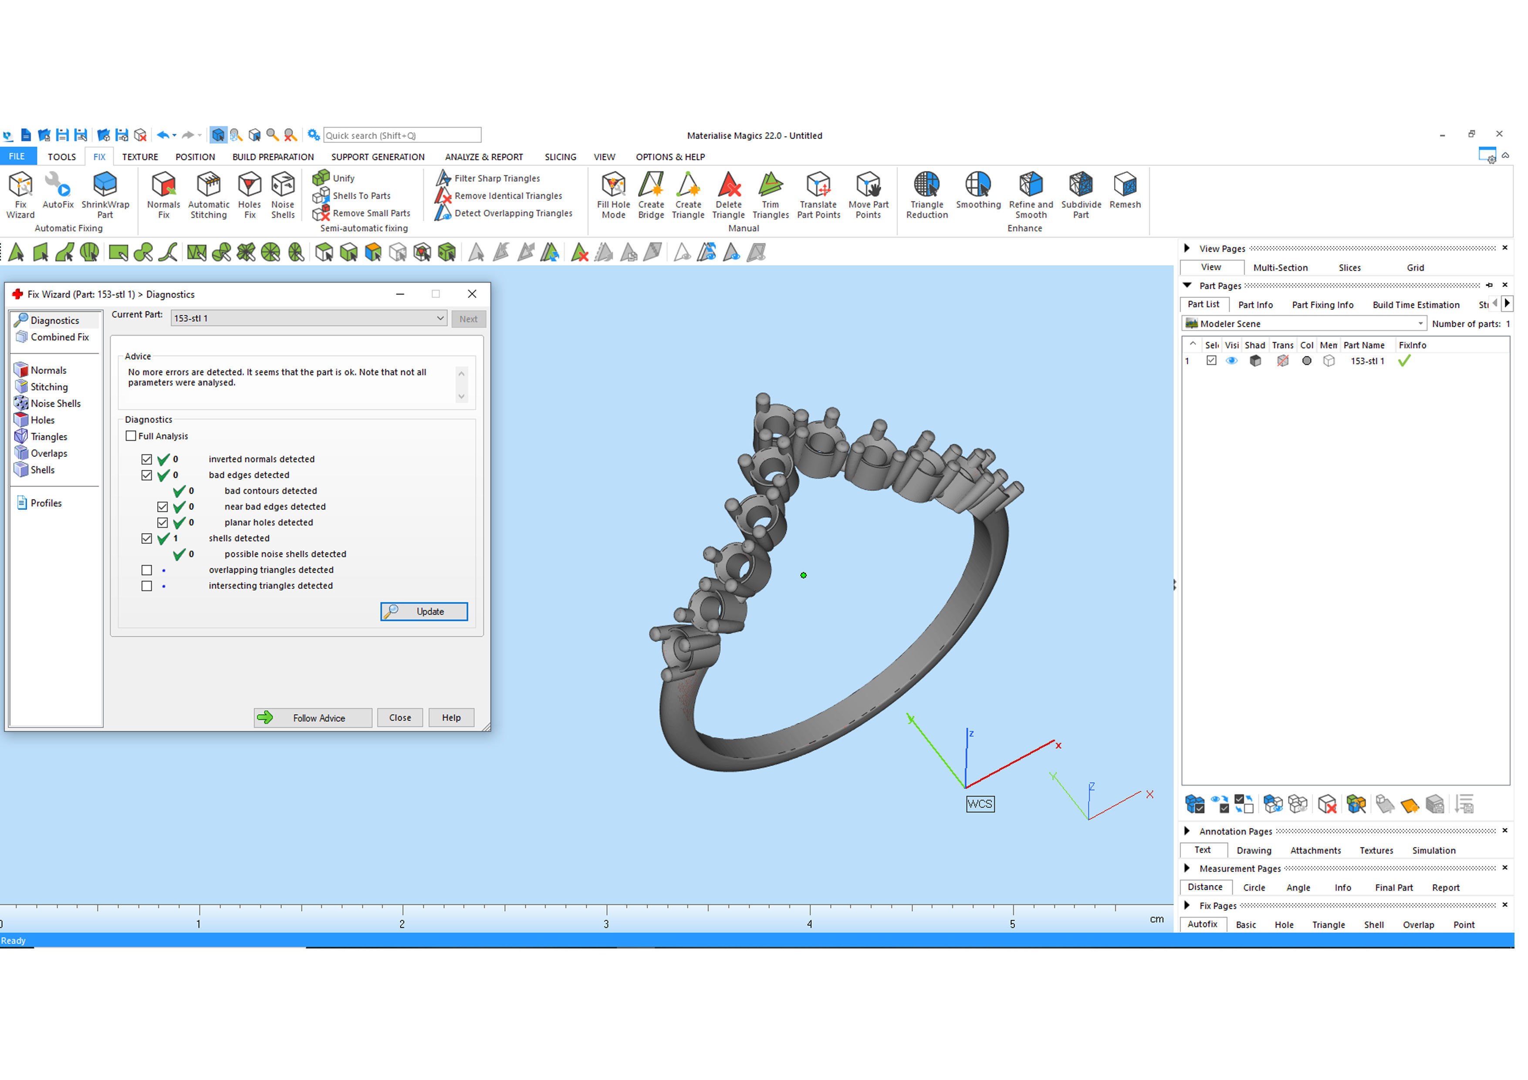This screenshot has width=1528, height=1080.
Task: Run Detect Overlapping Triangles
Action: (504, 213)
